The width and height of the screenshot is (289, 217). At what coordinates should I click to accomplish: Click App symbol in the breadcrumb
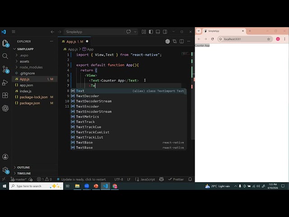[88, 49]
